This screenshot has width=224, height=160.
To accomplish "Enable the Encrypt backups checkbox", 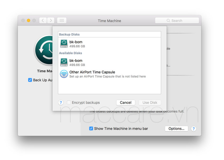I will click(x=69, y=102).
